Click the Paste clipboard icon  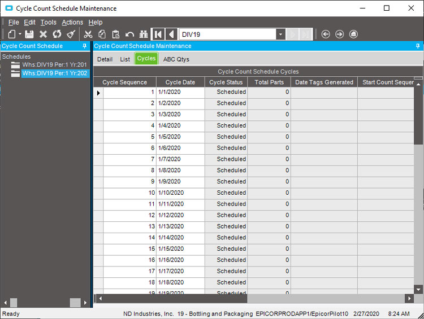click(116, 34)
